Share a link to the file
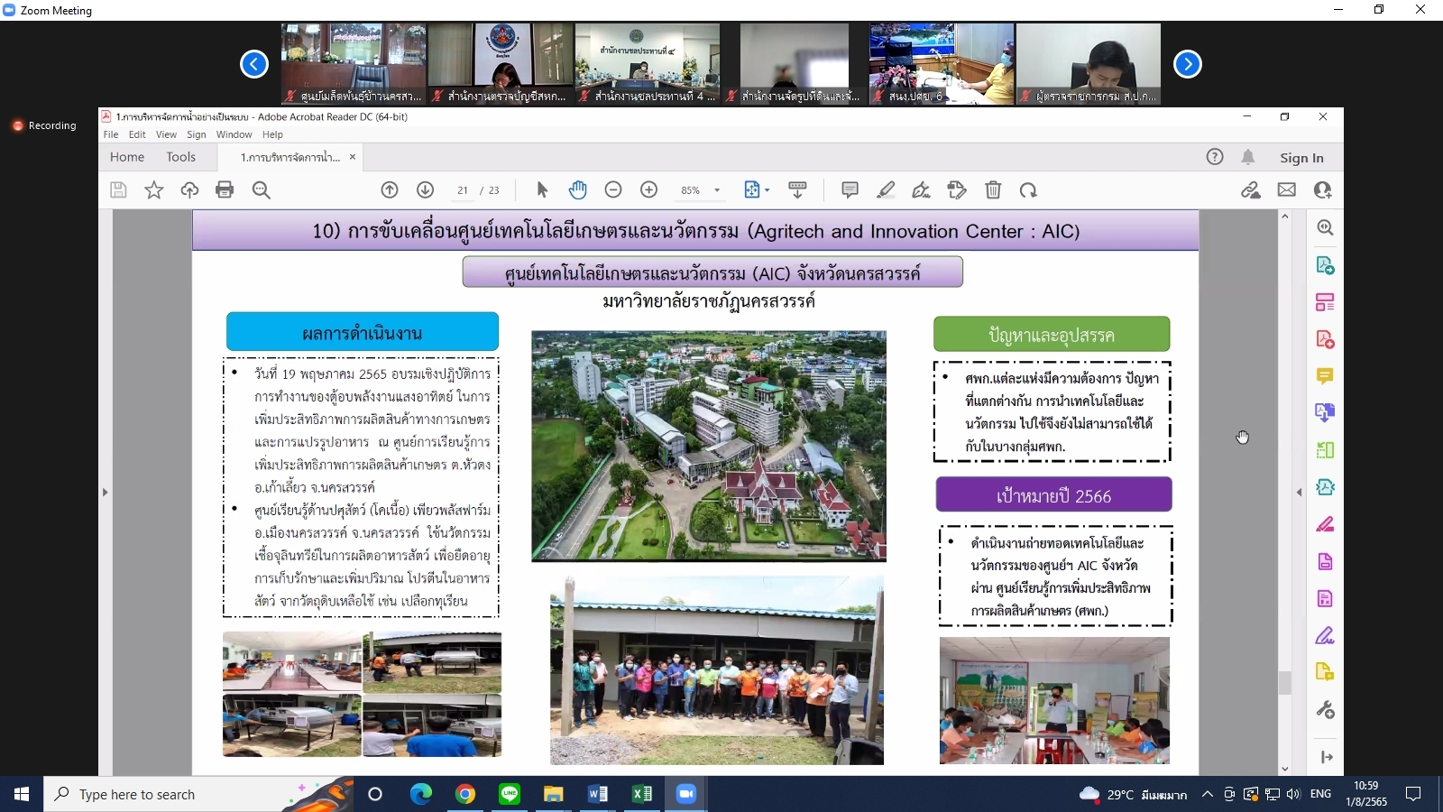This screenshot has height=812, width=1443. click(1251, 190)
